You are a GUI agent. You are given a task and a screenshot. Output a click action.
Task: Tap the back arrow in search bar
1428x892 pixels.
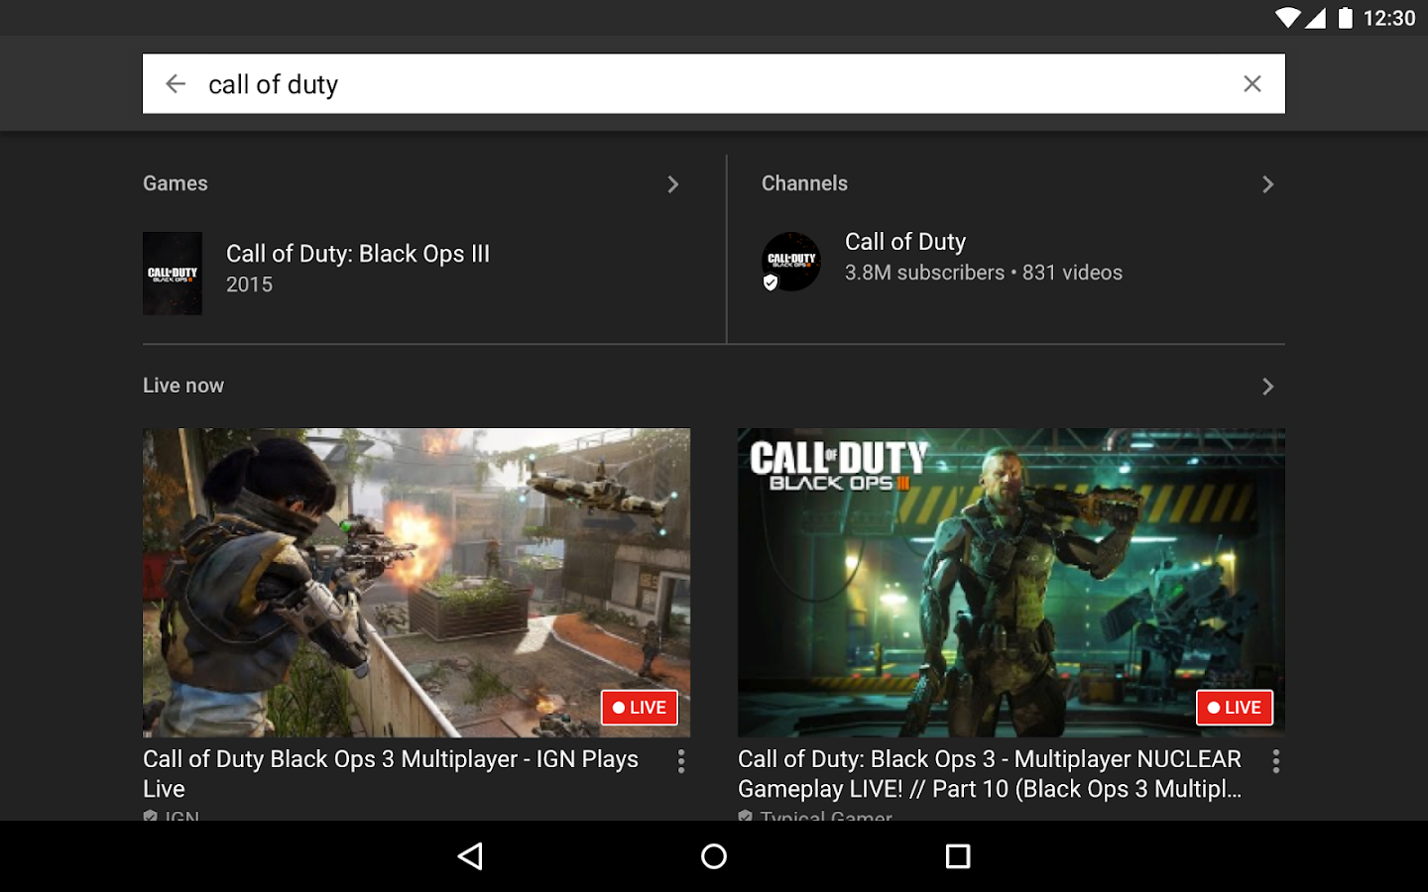pos(176,84)
